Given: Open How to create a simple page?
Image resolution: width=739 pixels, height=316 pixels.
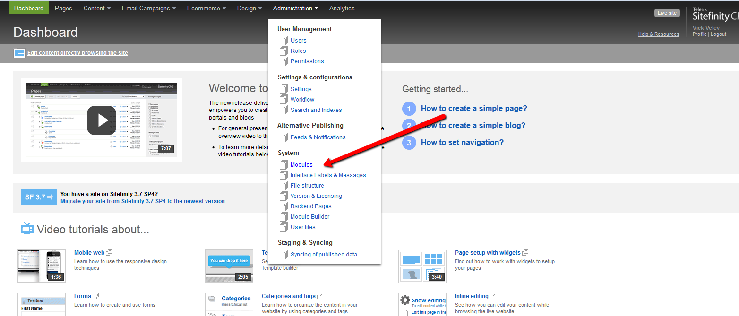Looking at the screenshot, I should tap(474, 109).
